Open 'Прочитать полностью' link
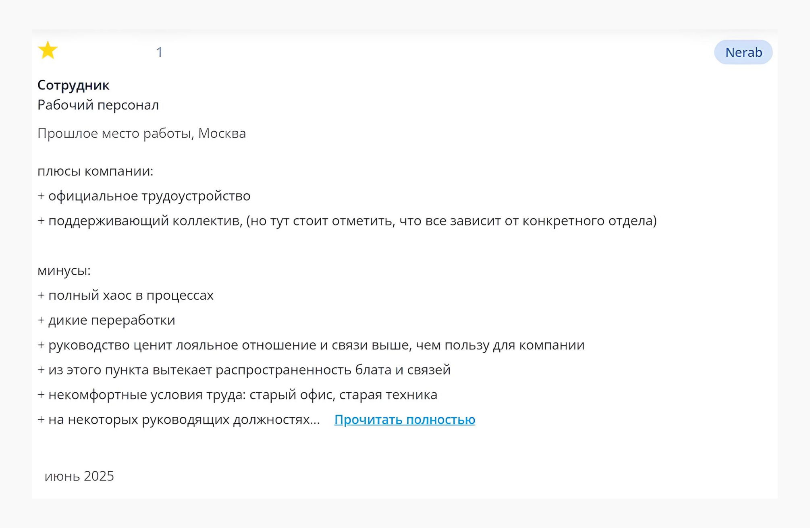Screen dimensions: 810x528 click(405, 420)
